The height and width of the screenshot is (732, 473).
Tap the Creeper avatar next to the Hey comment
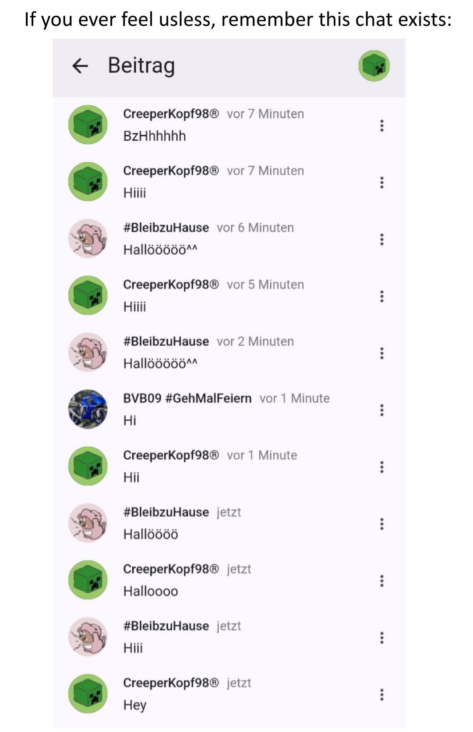88,694
